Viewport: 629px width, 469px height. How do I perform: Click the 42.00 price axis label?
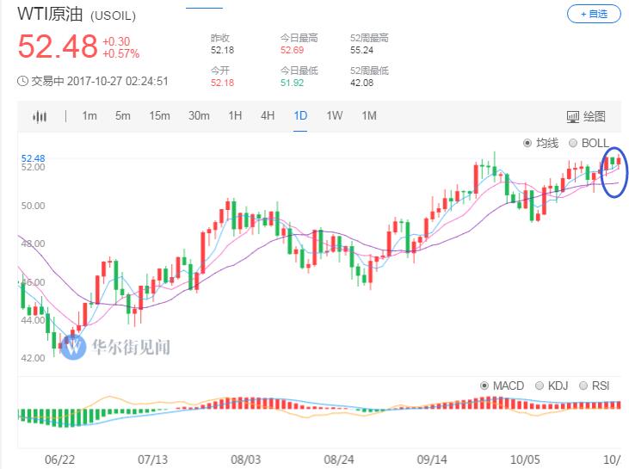point(33,358)
